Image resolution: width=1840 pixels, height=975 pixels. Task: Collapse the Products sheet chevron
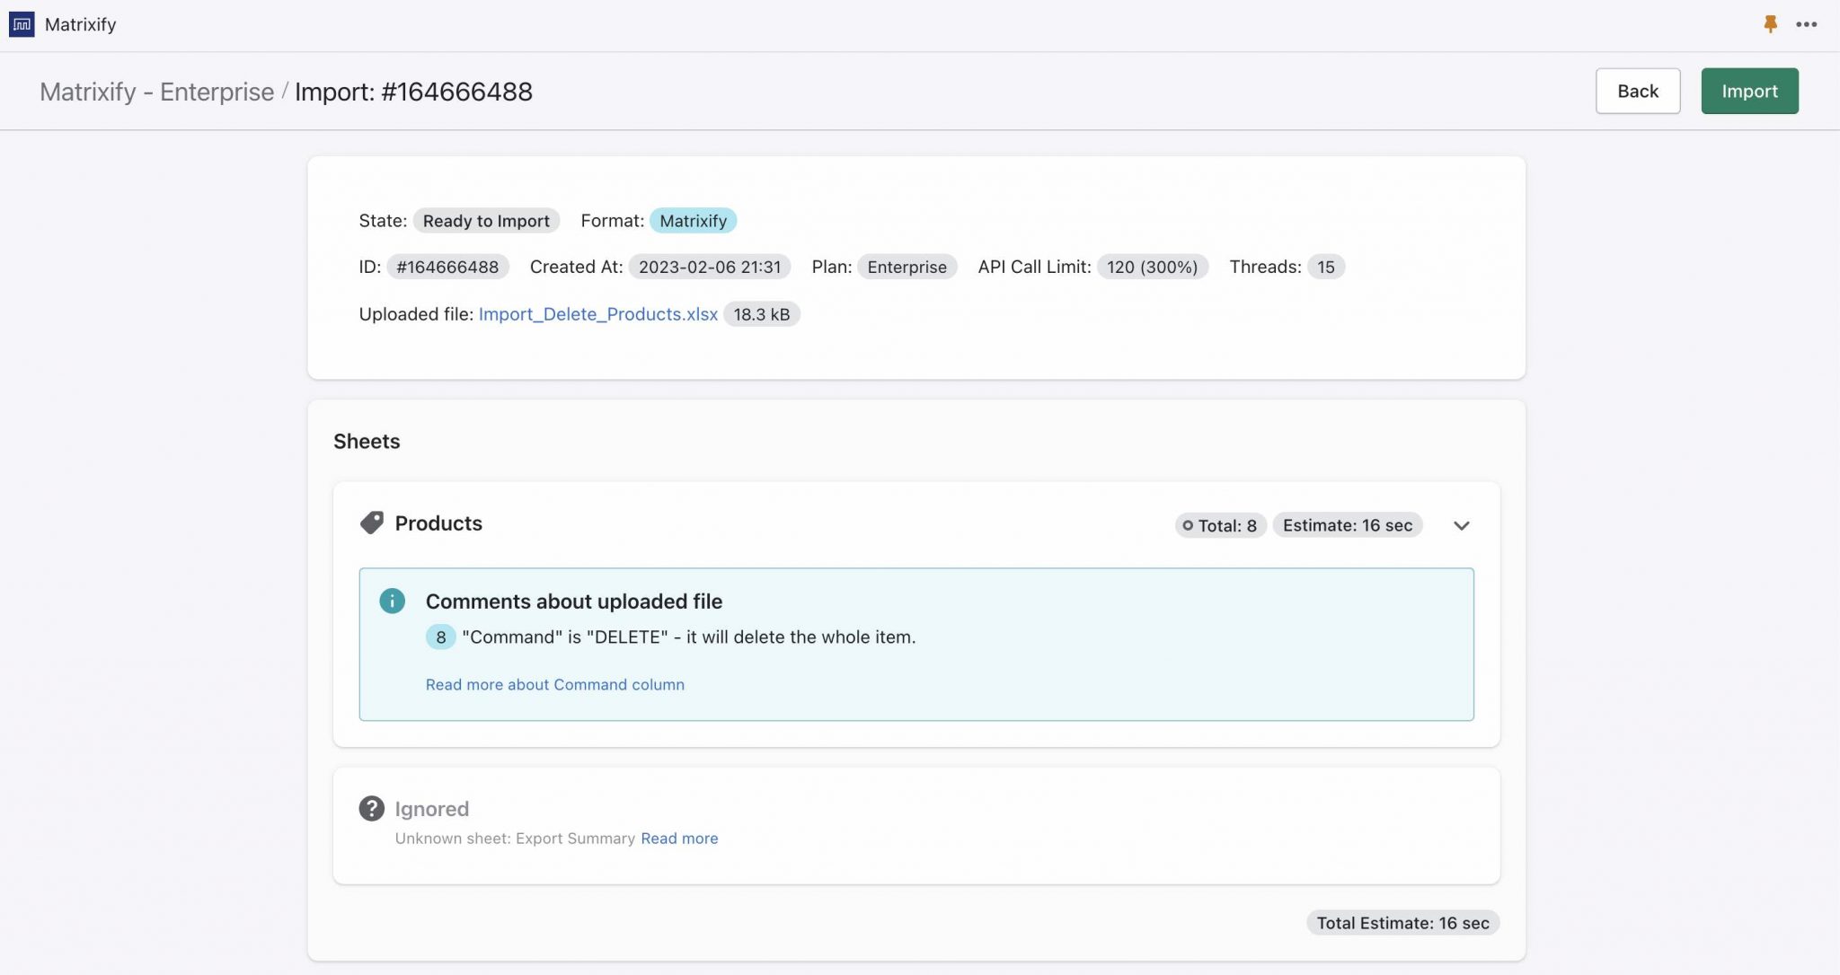pyautogui.click(x=1461, y=525)
